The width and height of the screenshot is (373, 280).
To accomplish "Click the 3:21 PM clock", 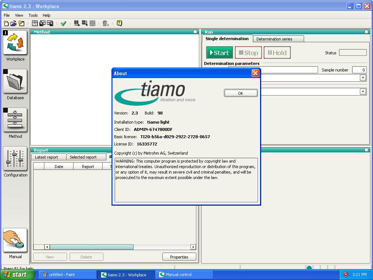I will point(359,275).
